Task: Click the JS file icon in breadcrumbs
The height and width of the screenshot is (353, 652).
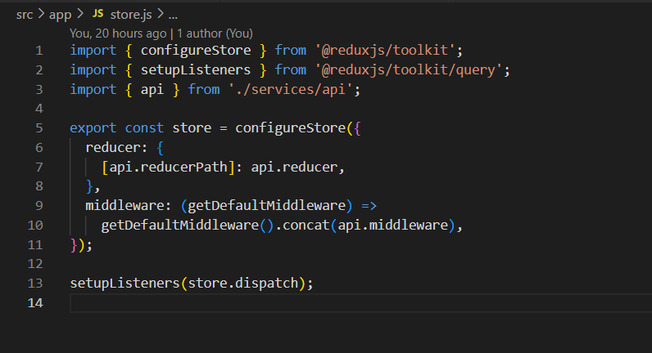Action: (97, 15)
